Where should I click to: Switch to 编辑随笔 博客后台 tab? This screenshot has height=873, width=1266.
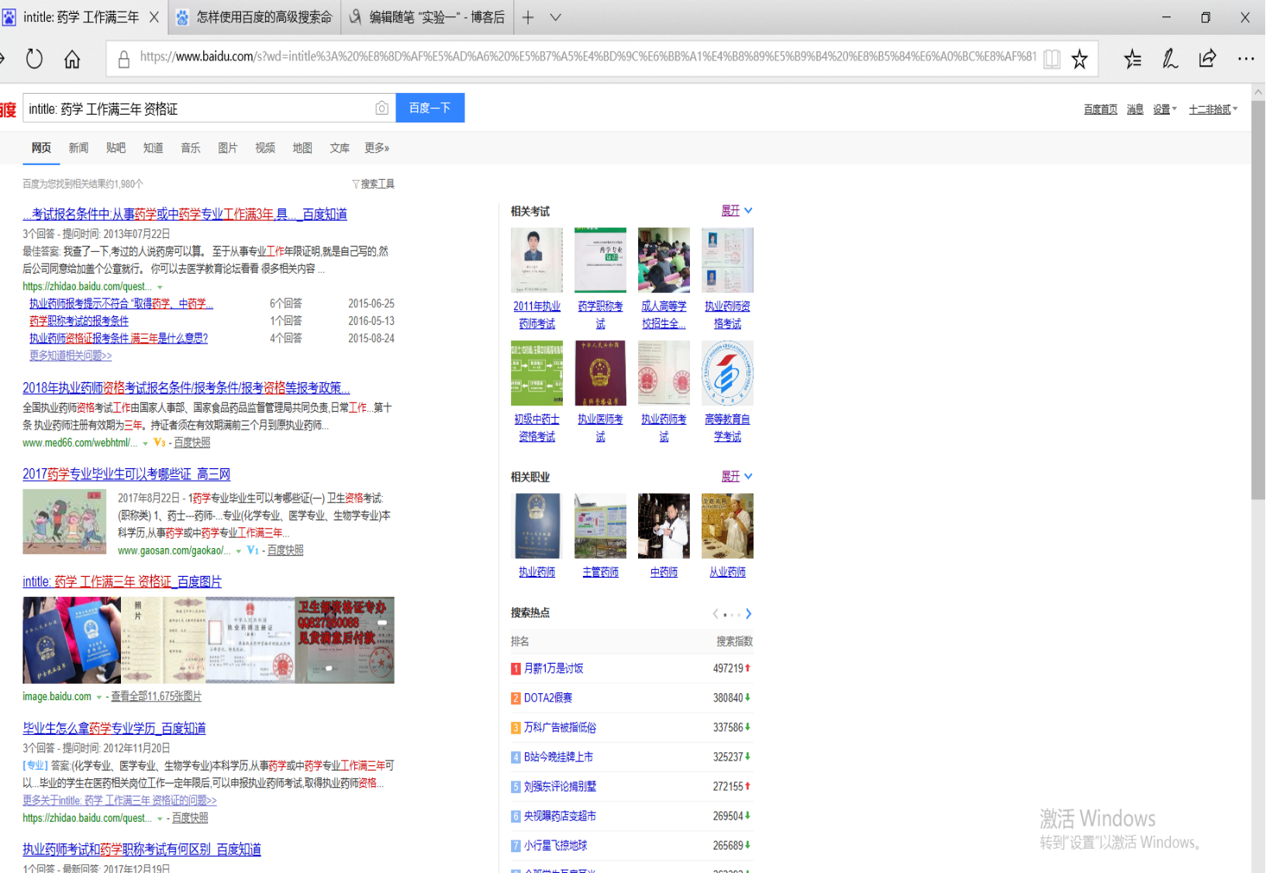coord(427,17)
